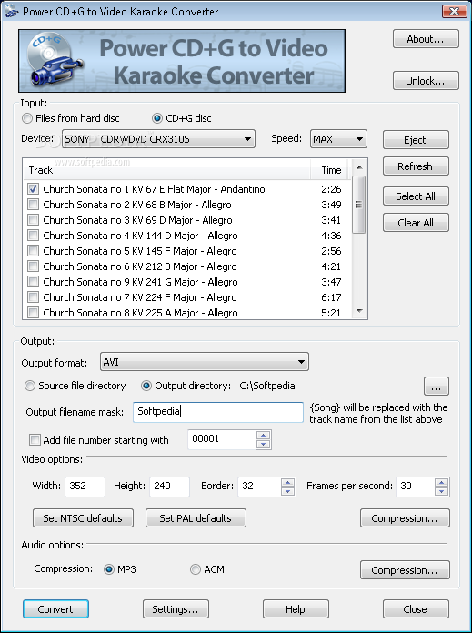This screenshot has width=472, height=633.
Task: Check Church Sonata no 3 checkbox
Action: (x=33, y=220)
